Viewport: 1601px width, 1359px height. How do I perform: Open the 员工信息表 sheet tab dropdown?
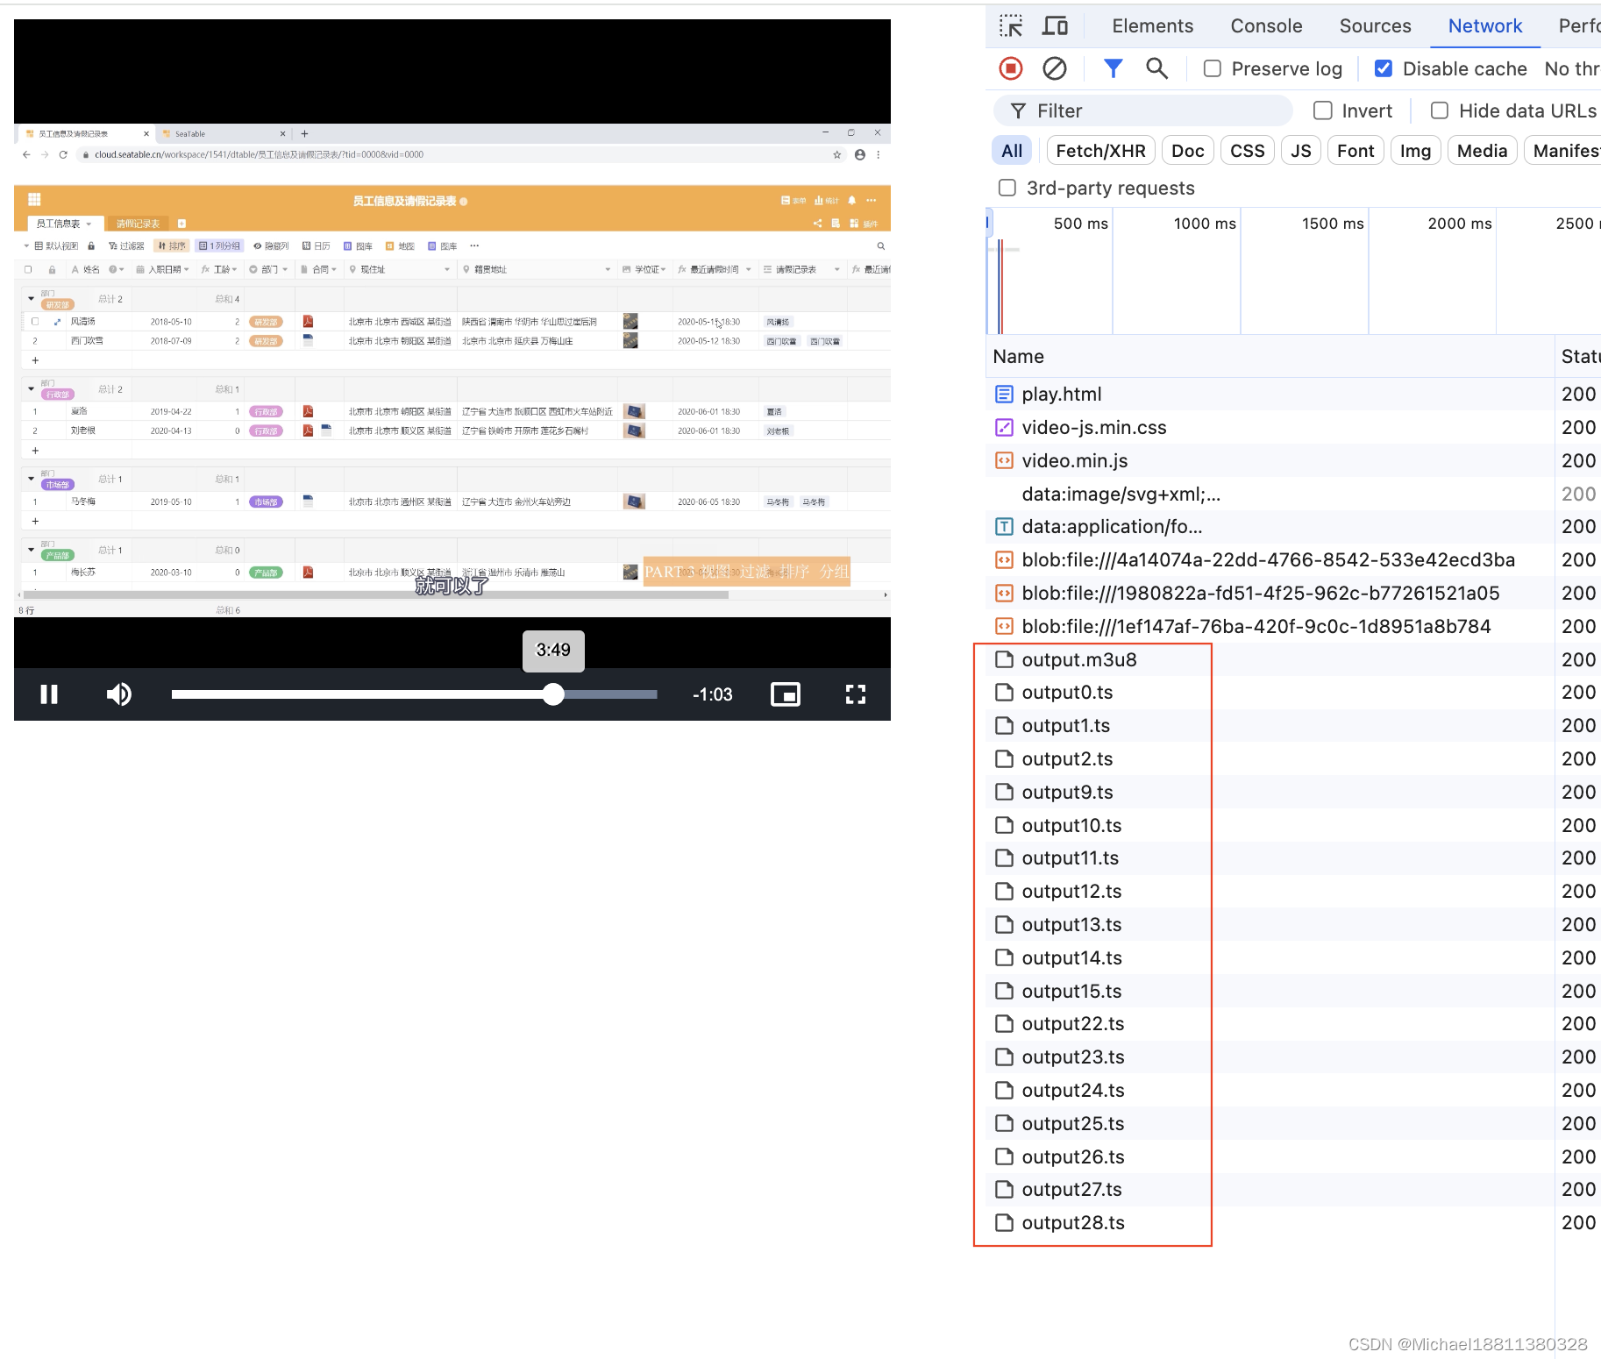coord(89,224)
